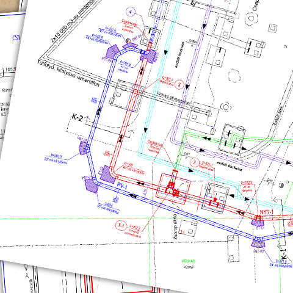The width and height of the screenshot is (293, 293).
Task: Select the lower aszfalt burkolat text
Action: tap(230, 165)
